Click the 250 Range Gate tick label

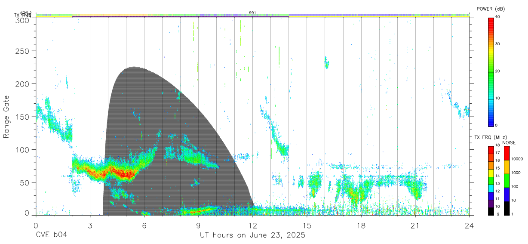(23, 51)
